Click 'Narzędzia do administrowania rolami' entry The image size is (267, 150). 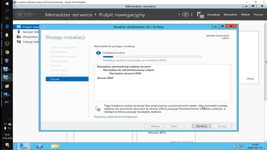click(x=128, y=70)
